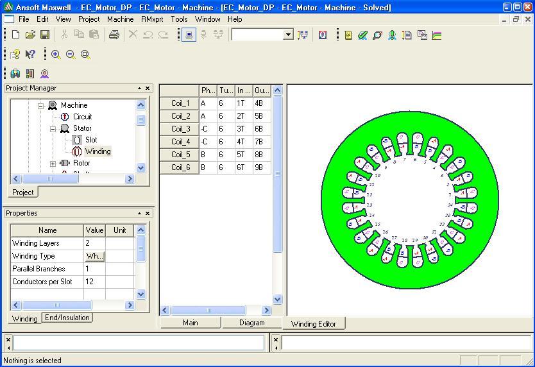Screen dimensions: 535x367
Task: Click the binoculars icon in third toolbar
Action: click(15, 73)
